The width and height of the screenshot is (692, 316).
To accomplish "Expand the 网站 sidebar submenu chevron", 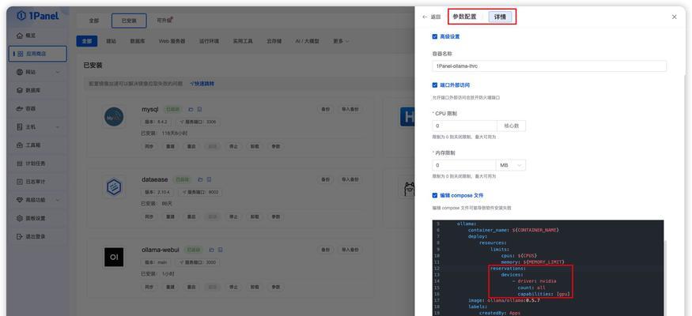I will click(x=58, y=72).
